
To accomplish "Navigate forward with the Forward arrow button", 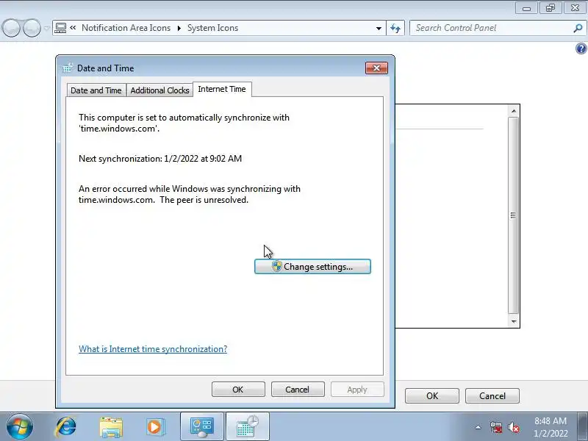I will [32, 28].
